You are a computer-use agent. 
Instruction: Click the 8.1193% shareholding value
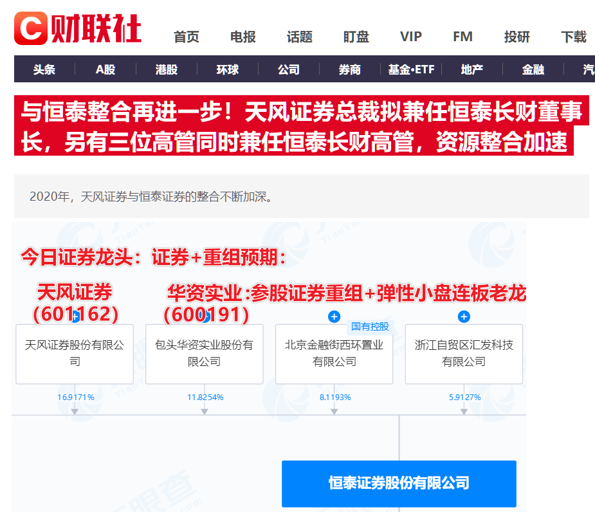[x=335, y=397]
